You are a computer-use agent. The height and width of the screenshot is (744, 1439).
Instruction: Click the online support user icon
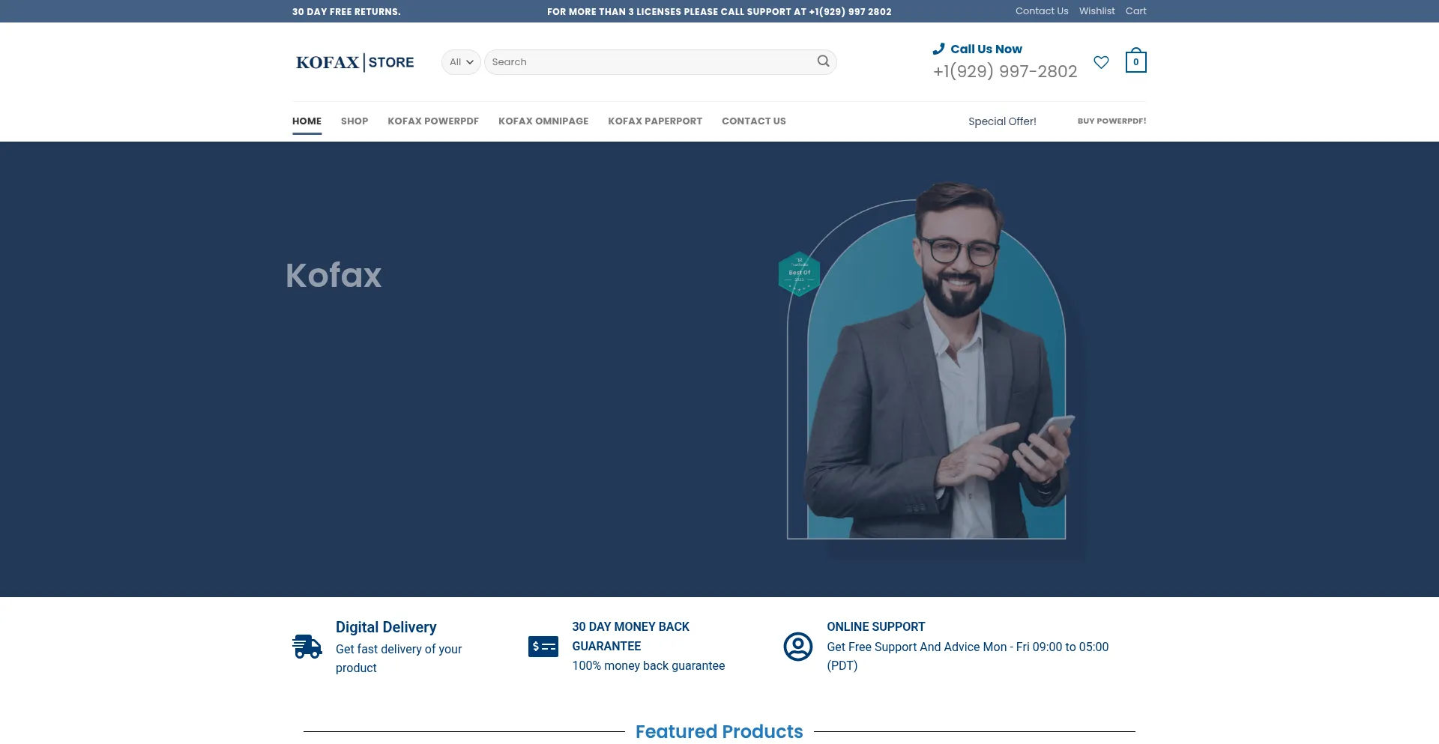[797, 646]
